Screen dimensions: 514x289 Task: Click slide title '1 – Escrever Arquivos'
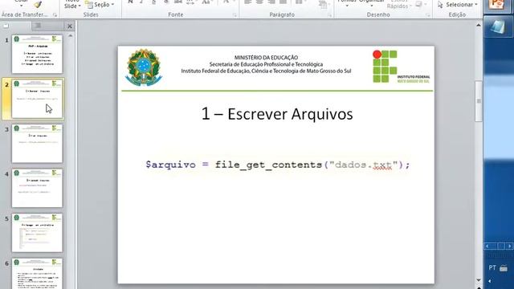(277, 114)
